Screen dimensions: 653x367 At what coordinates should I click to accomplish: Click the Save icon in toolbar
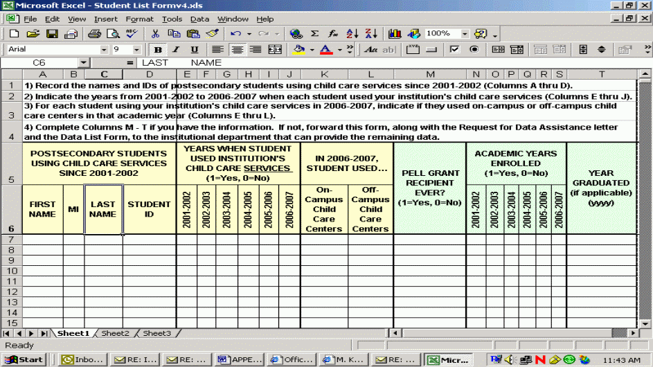pos(52,33)
